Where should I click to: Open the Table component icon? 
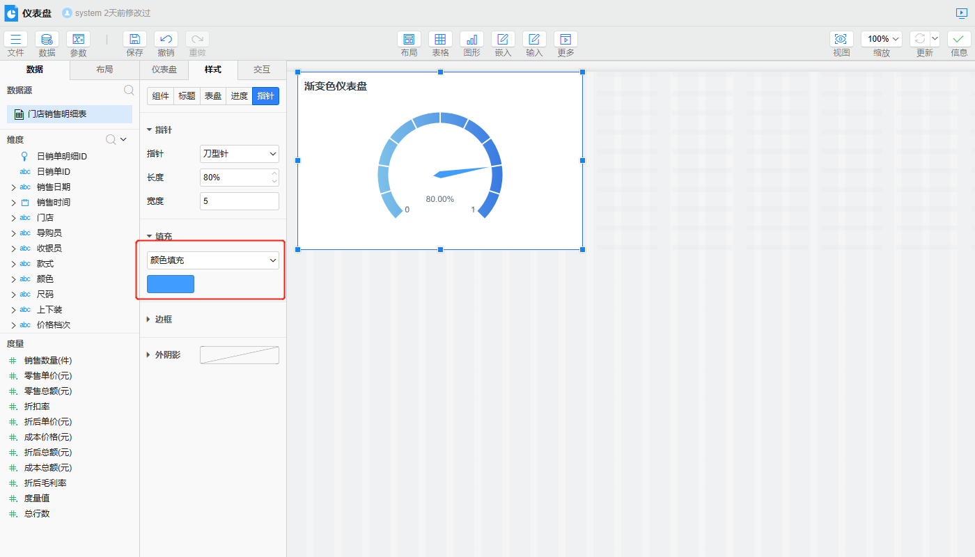[x=440, y=40]
